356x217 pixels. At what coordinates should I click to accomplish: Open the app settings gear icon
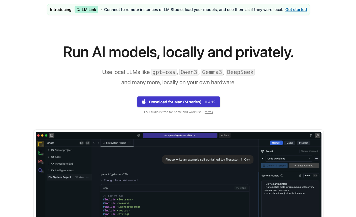[x=139, y=135]
